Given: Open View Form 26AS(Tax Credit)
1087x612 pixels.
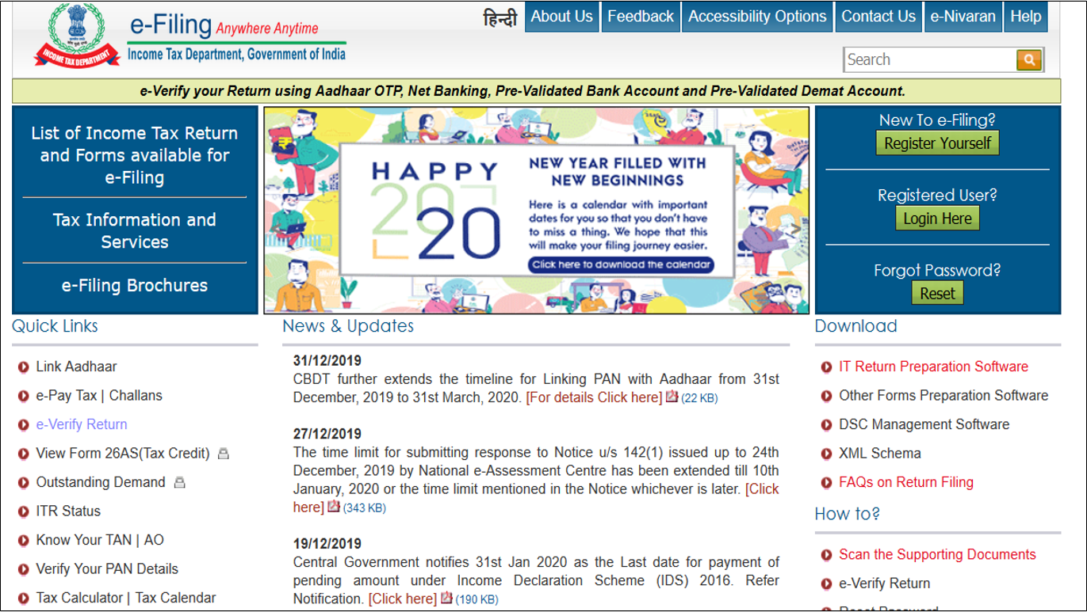Looking at the screenshot, I should point(123,454).
